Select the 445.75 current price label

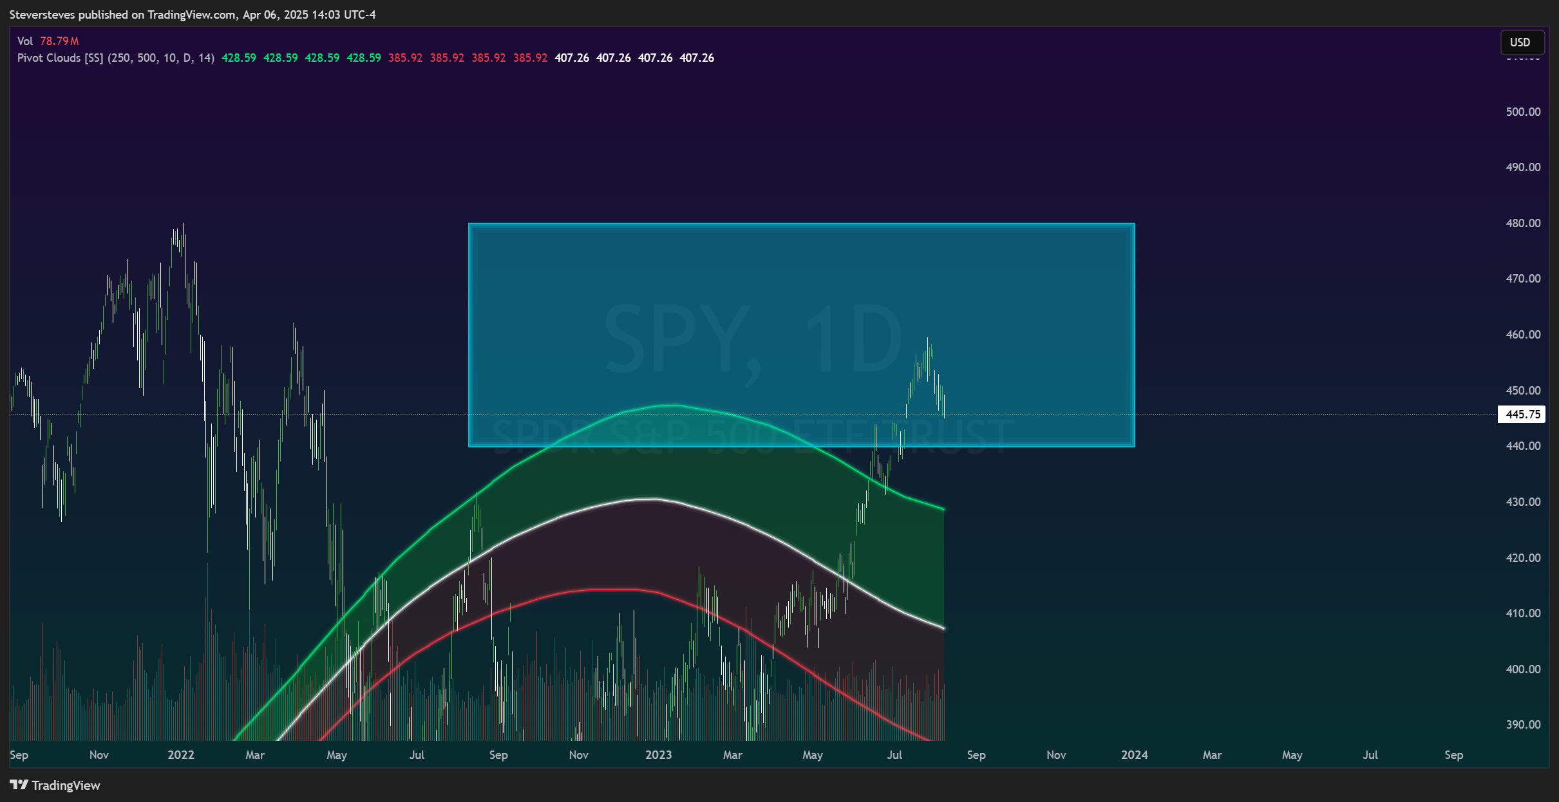click(x=1522, y=414)
